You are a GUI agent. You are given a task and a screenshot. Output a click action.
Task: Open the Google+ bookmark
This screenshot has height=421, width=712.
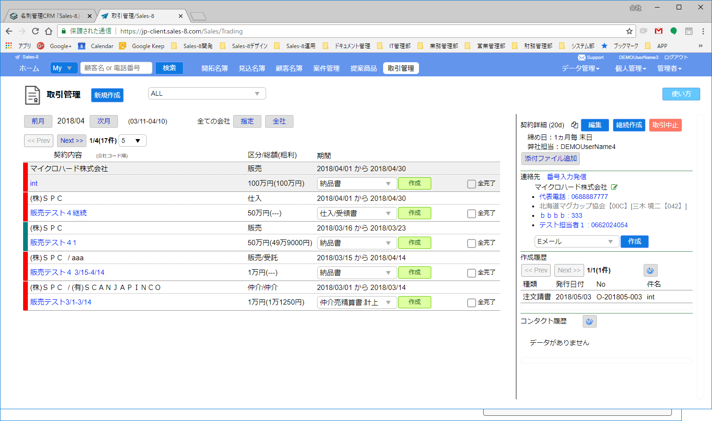tap(54, 46)
